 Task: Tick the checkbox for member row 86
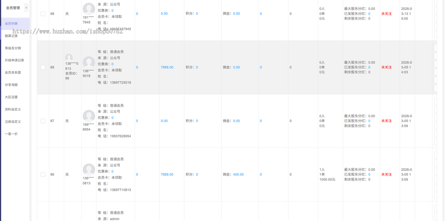click(43, 174)
